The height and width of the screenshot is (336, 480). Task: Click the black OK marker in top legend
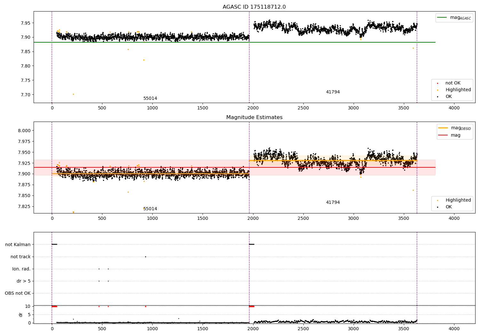coord(438,97)
